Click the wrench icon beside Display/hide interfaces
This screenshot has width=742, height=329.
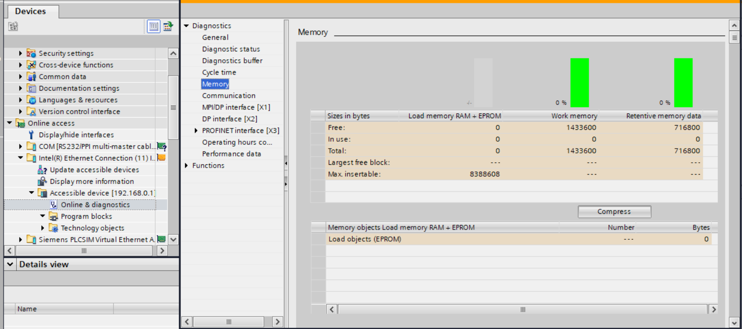[31, 135]
